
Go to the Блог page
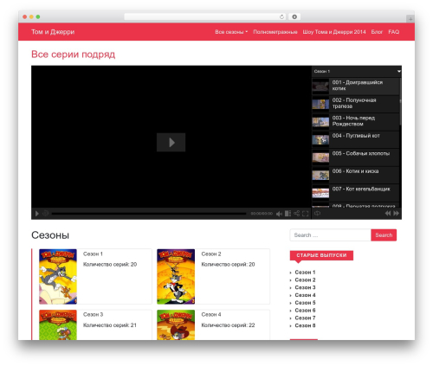click(x=377, y=32)
